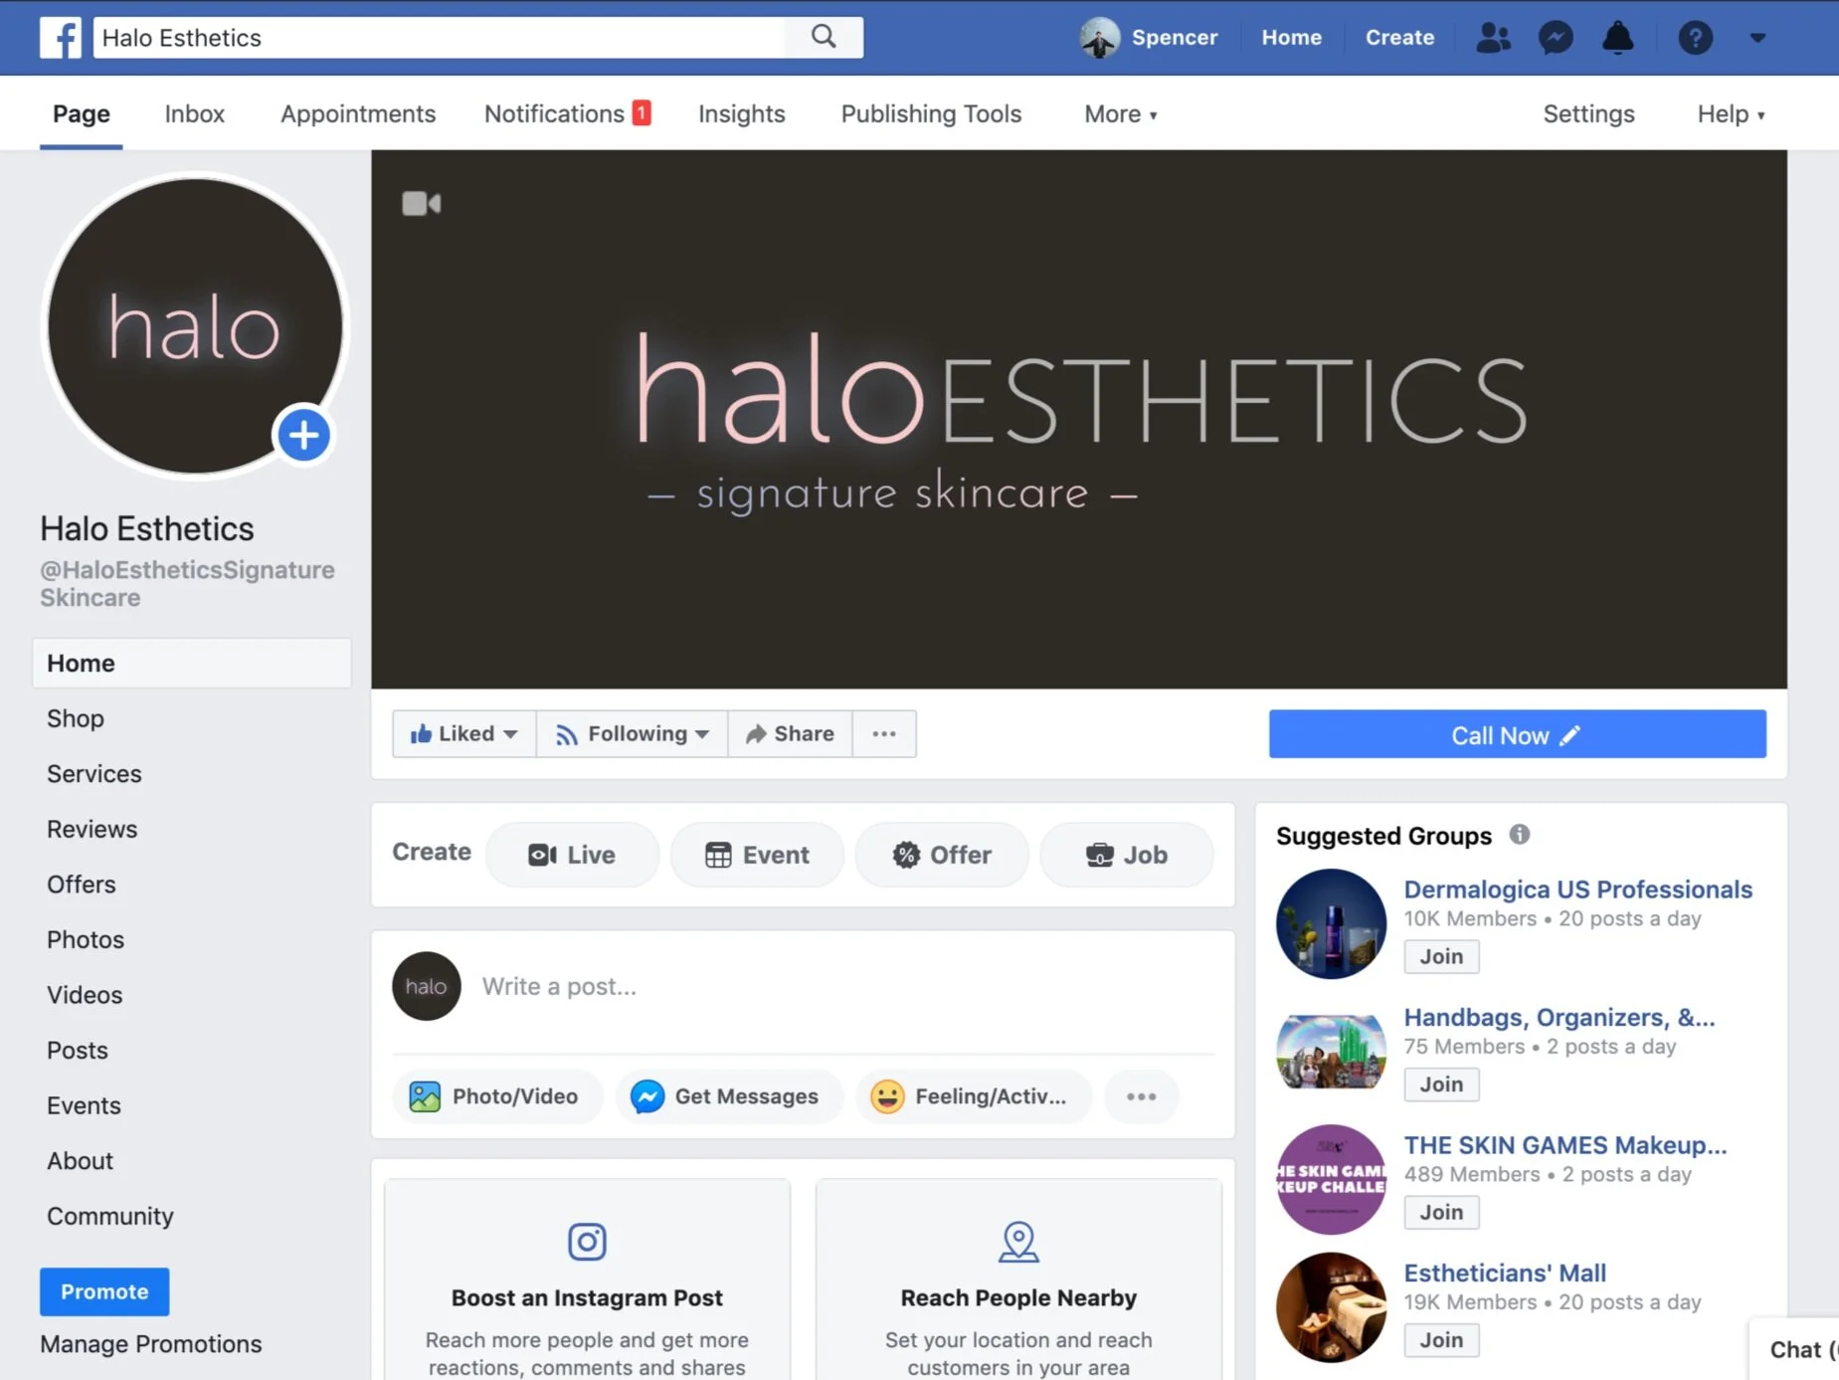This screenshot has height=1380, width=1839.
Task: Select the Page tab
Action: (82, 114)
